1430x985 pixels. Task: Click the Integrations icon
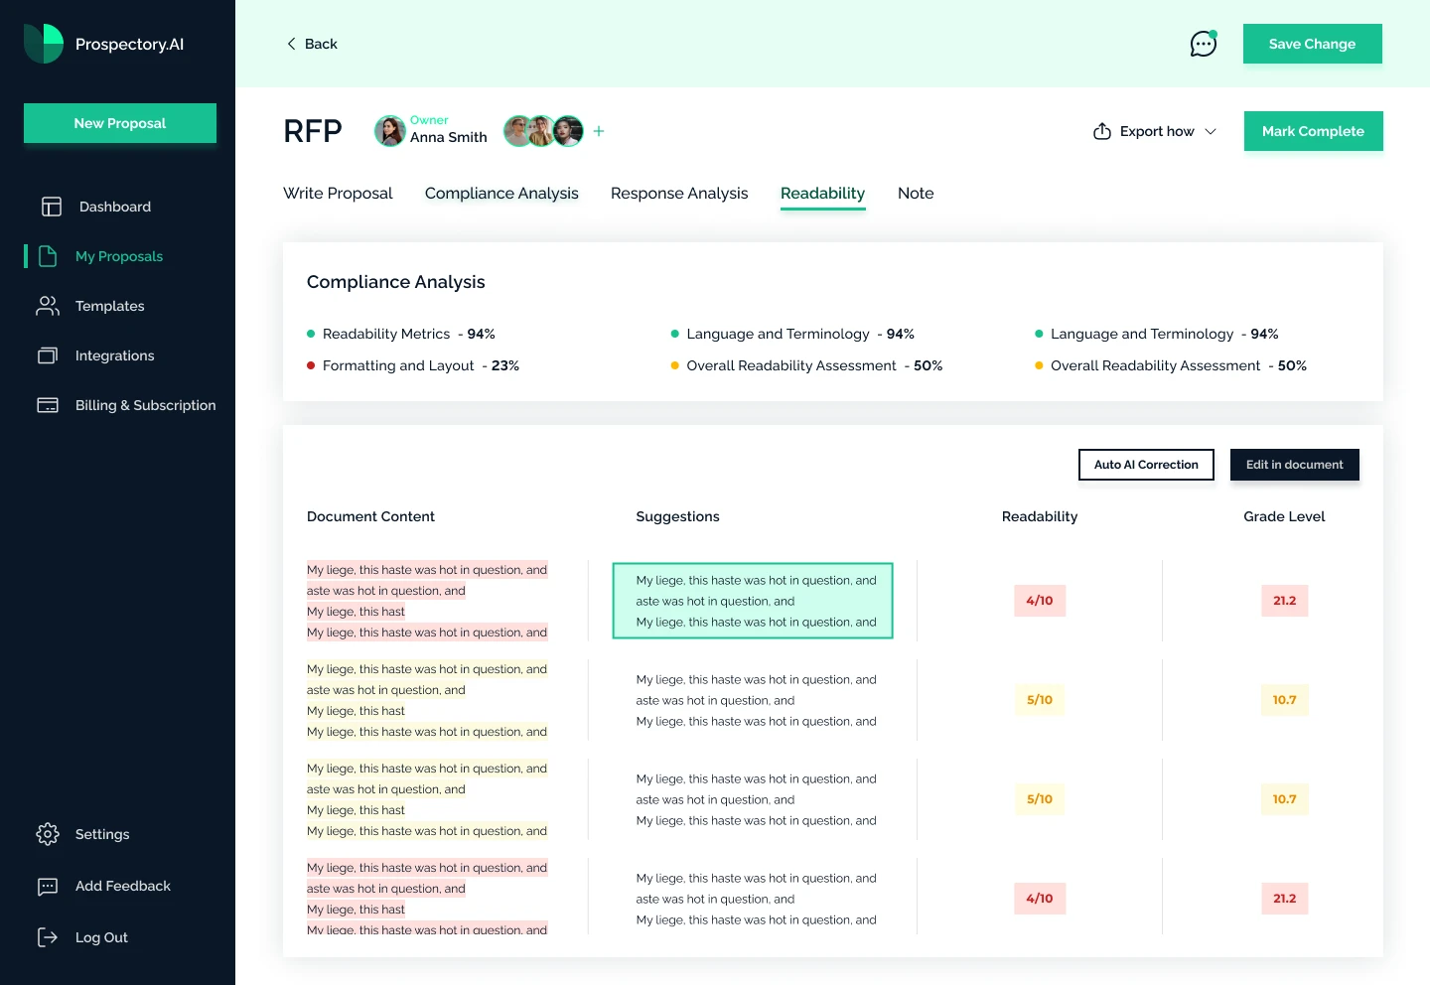[x=48, y=355]
